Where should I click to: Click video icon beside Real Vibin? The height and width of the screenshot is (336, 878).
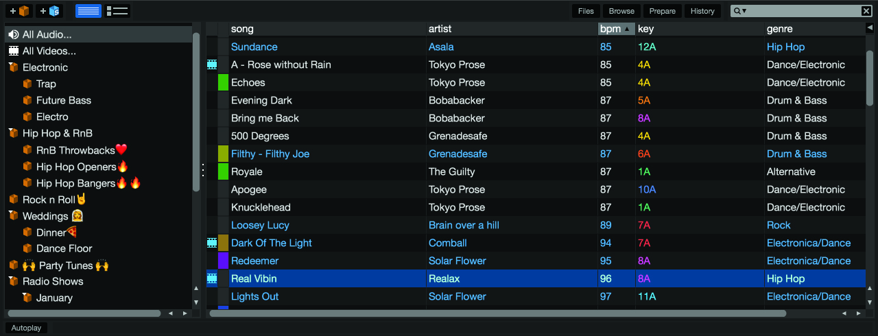point(212,278)
